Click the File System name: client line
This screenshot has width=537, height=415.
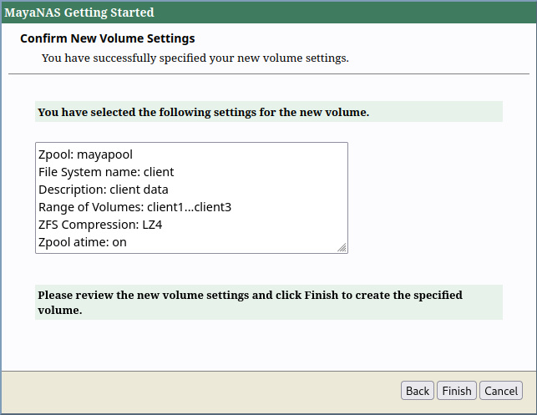106,172
